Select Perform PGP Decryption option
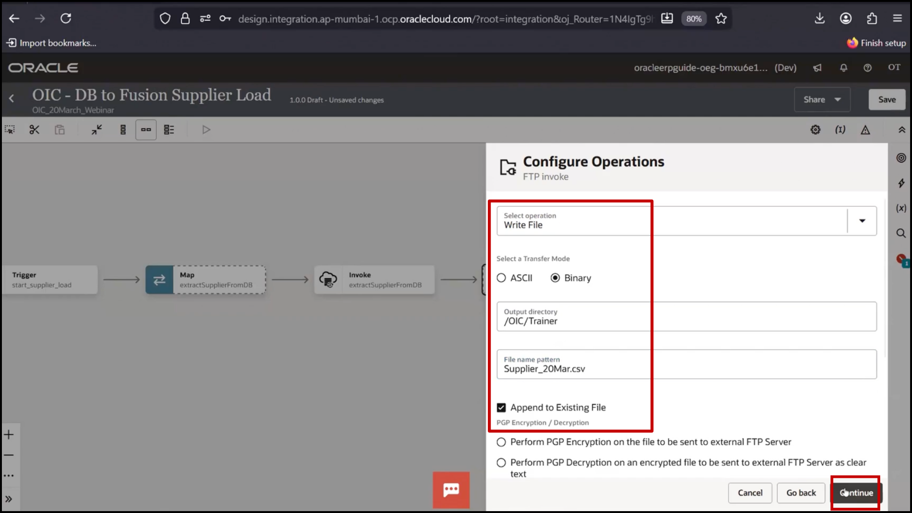Viewport: 912px width, 513px height. tap(501, 463)
